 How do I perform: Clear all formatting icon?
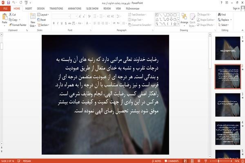pyautogui.click(x=89, y=16)
